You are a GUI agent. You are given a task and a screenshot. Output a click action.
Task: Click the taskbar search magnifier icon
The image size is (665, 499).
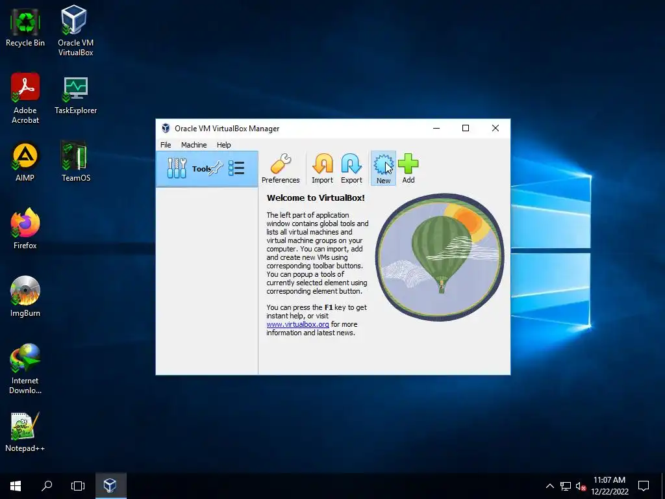[47, 485]
